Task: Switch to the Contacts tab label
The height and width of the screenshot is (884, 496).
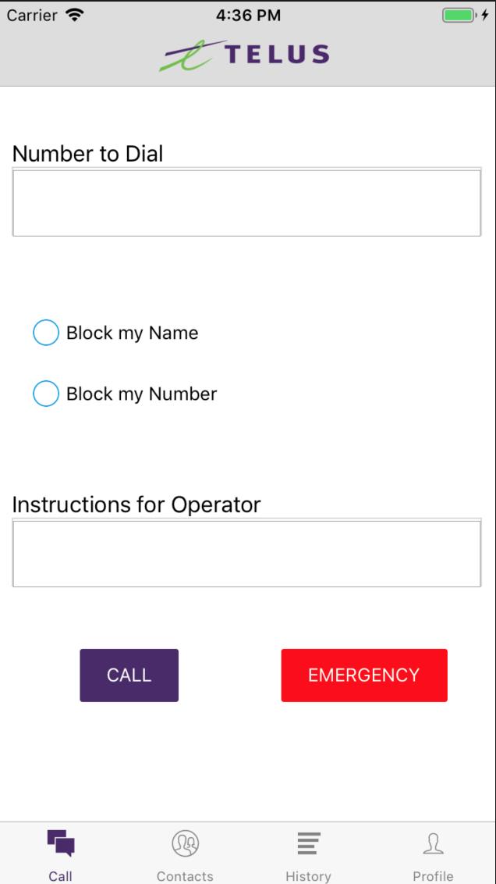Action: [185, 876]
